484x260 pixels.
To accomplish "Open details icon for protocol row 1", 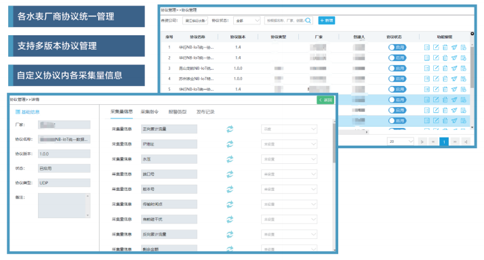I will point(427,47).
